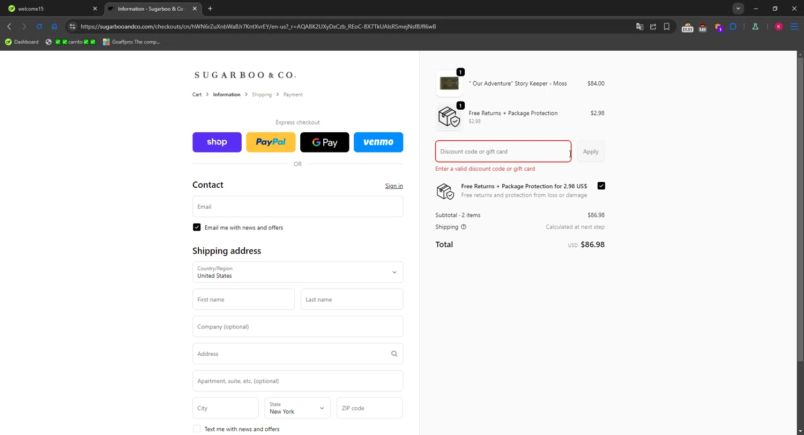Click the Total $86.98 amount
Image resolution: width=804 pixels, height=435 pixels.
pyautogui.click(x=592, y=245)
